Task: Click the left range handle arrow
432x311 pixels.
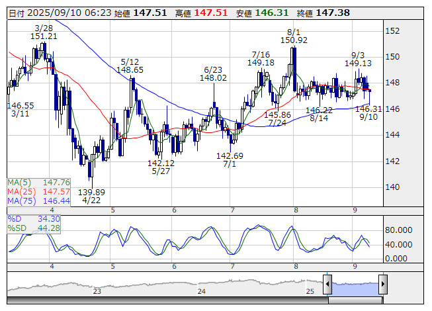Action: click(327, 285)
